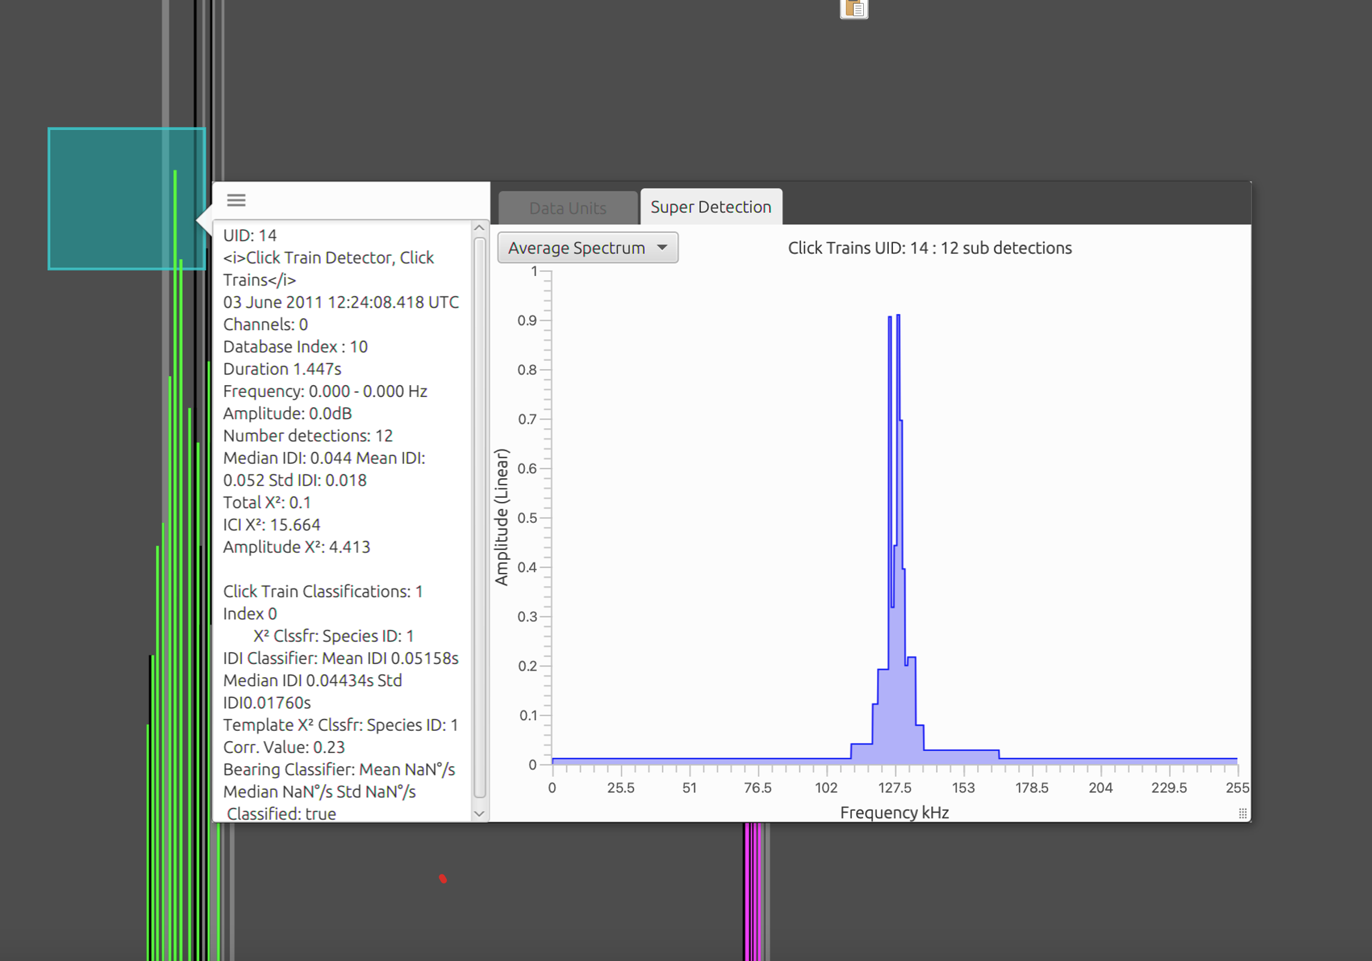Click the info panel vertical scrollbar thumb
The height and width of the screenshot is (961, 1372).
pos(479,517)
